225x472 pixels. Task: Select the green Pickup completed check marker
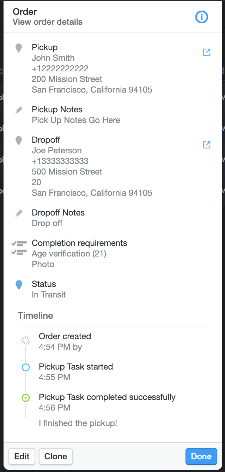(x=26, y=398)
